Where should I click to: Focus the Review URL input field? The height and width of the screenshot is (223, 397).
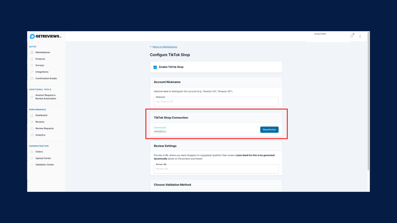click(x=216, y=169)
